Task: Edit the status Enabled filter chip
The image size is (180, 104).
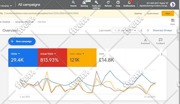Action: pyautogui.click(x=6, y=22)
